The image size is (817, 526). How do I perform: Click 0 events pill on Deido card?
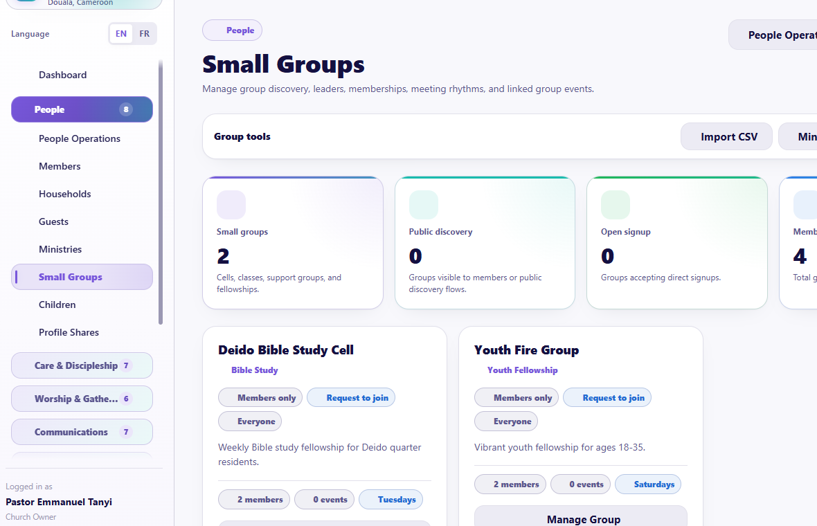coord(324,500)
